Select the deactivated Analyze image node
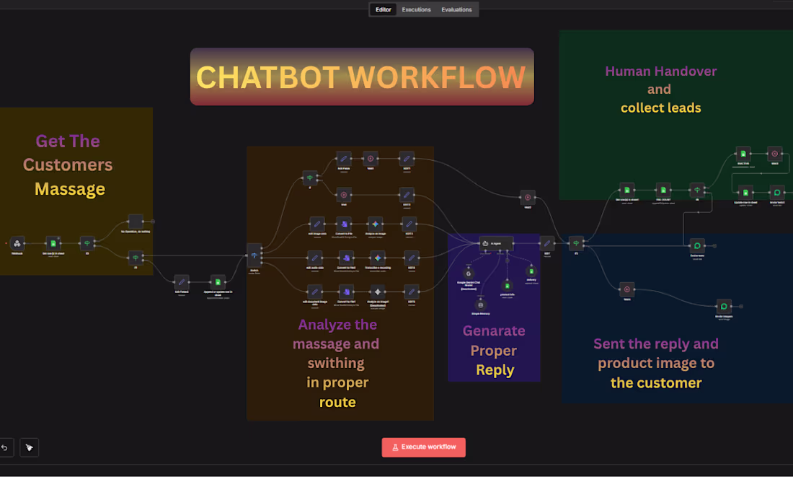Viewport: 793px width, 477px height. [377, 292]
